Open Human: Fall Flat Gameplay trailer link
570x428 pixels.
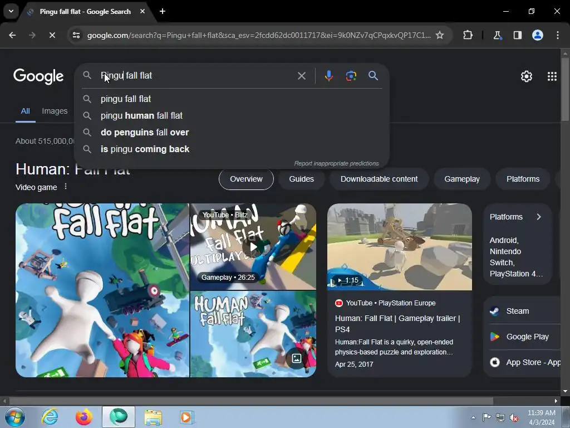397,324
